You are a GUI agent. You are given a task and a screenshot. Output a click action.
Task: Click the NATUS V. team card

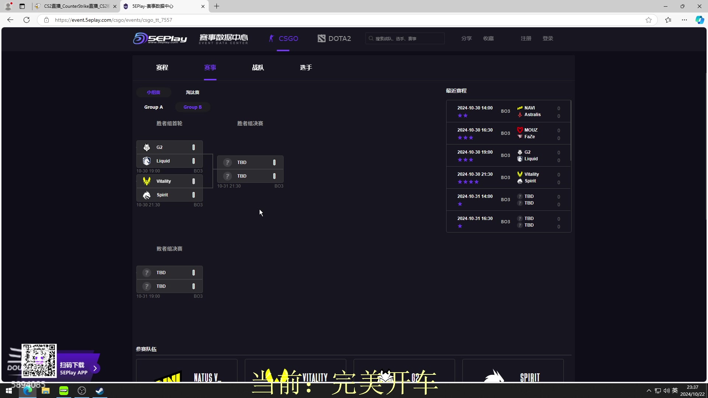point(187,371)
